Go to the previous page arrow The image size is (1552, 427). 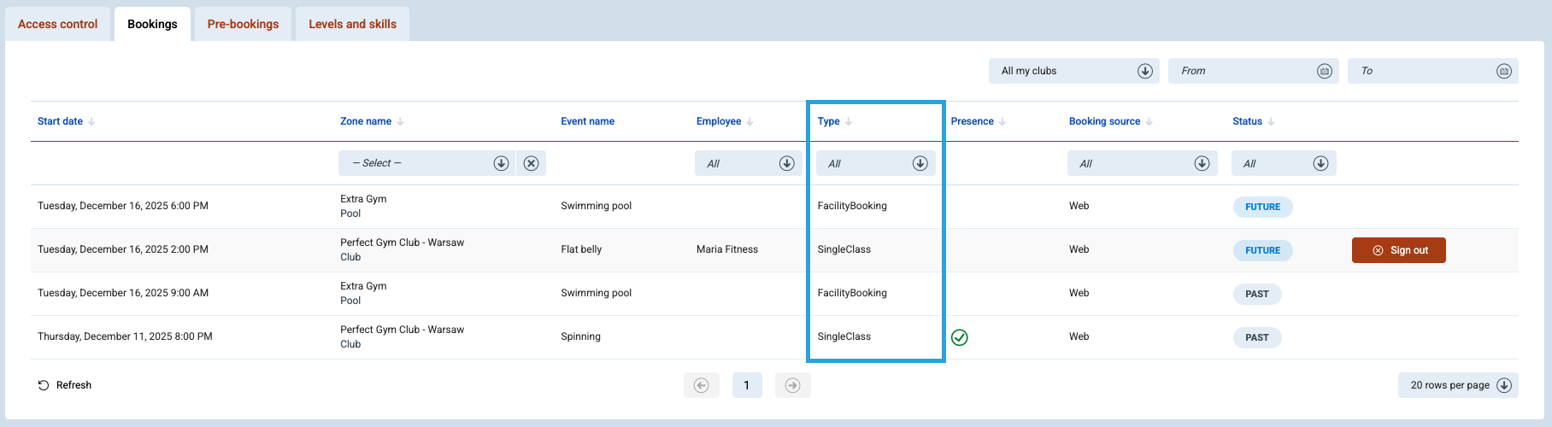pyautogui.click(x=701, y=385)
